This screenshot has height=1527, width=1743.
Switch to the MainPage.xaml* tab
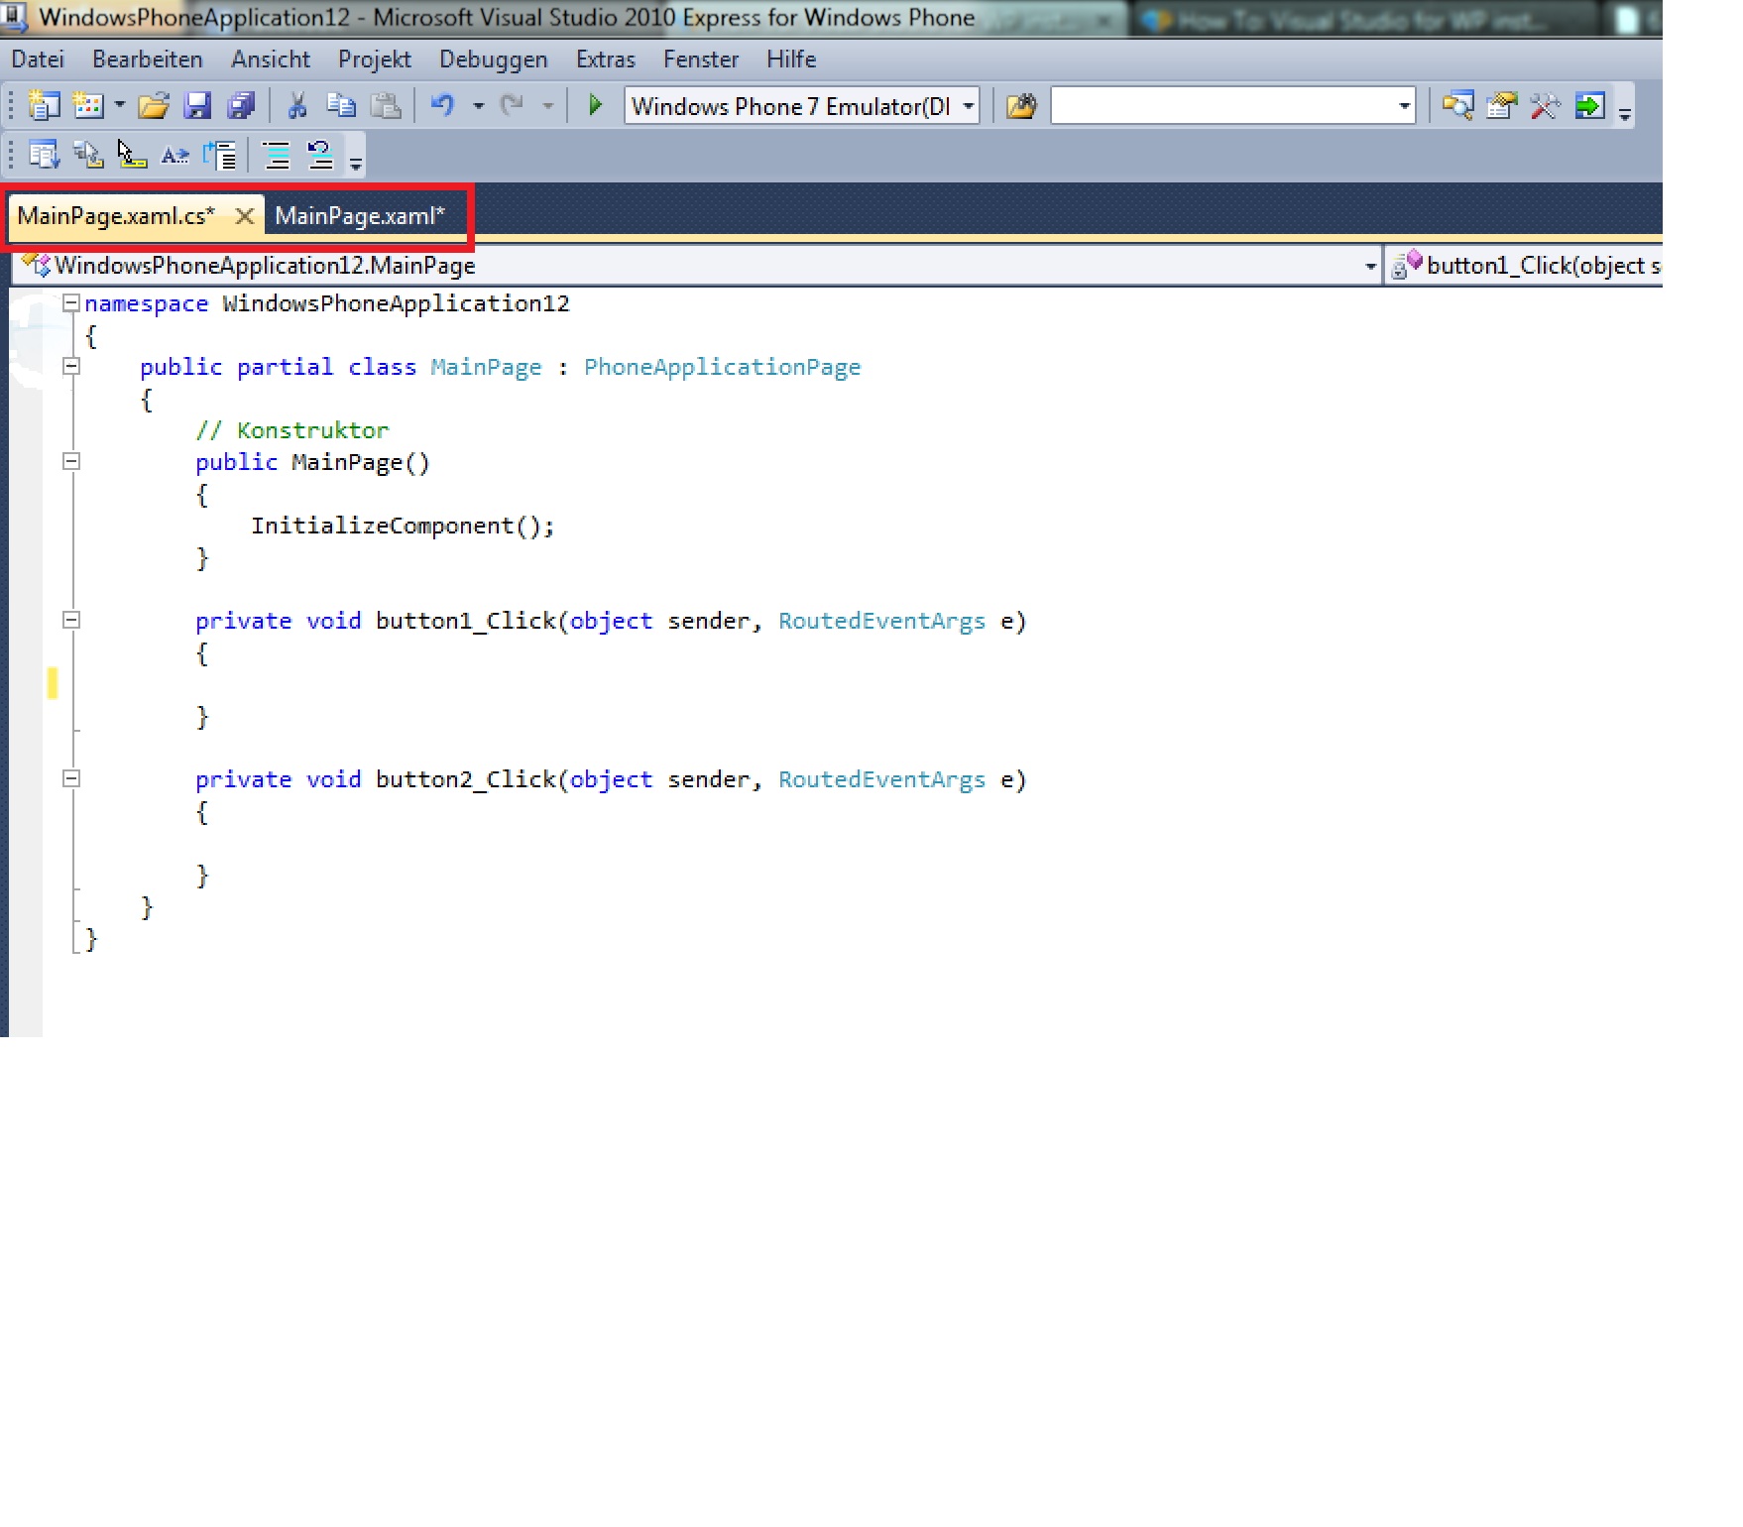pos(360,216)
